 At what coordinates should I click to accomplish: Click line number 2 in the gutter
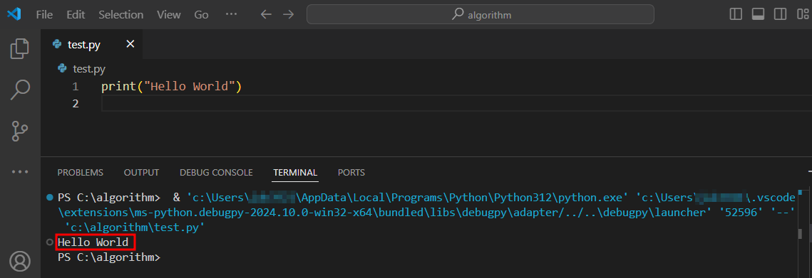(76, 104)
